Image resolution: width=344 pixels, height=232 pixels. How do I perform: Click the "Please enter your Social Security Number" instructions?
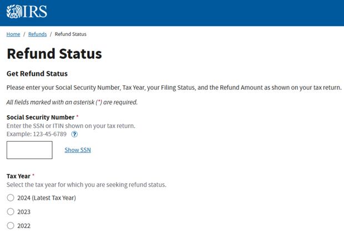coord(174,87)
